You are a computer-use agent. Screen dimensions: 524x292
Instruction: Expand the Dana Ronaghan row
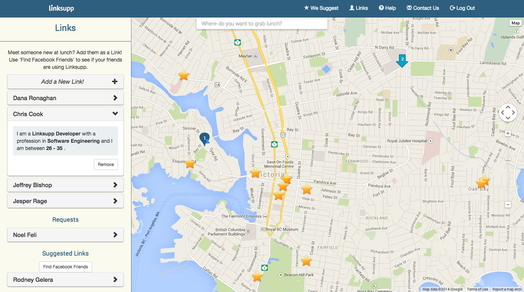point(65,98)
